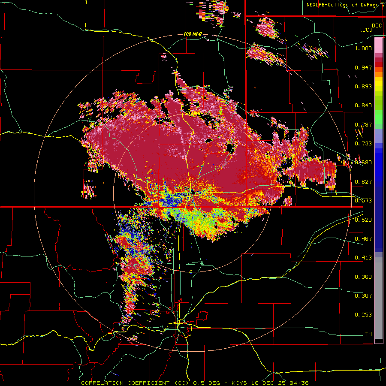This screenshot has width=386, height=386.
Task: Click the 0.840 value on color scale
Action: pos(363,106)
